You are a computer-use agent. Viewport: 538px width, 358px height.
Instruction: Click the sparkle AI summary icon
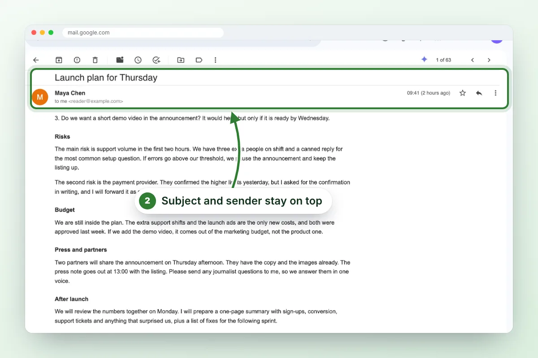click(424, 60)
